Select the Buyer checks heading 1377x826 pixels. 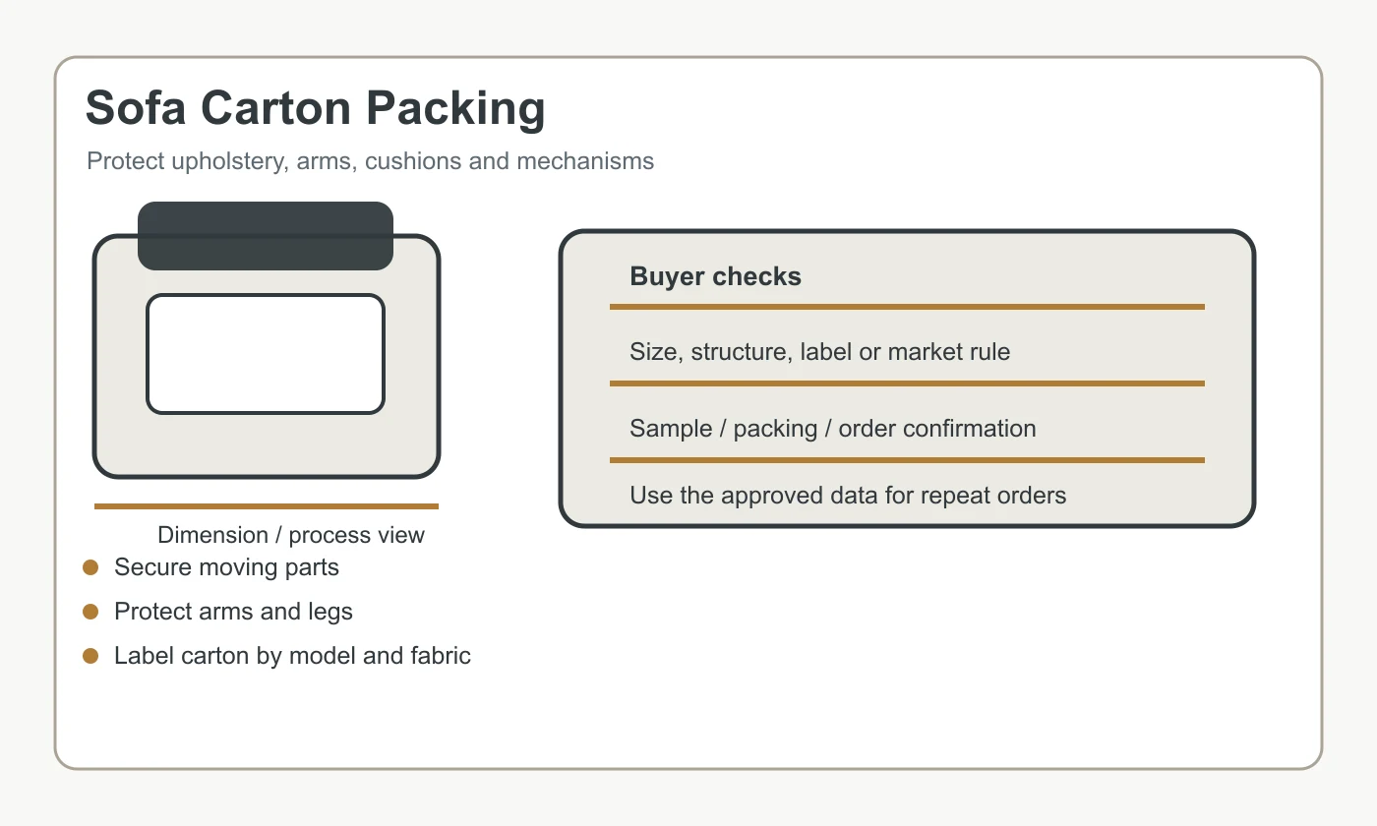715,276
